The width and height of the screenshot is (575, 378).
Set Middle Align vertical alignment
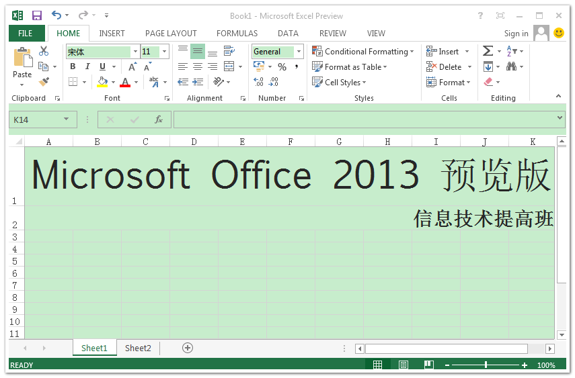point(198,51)
